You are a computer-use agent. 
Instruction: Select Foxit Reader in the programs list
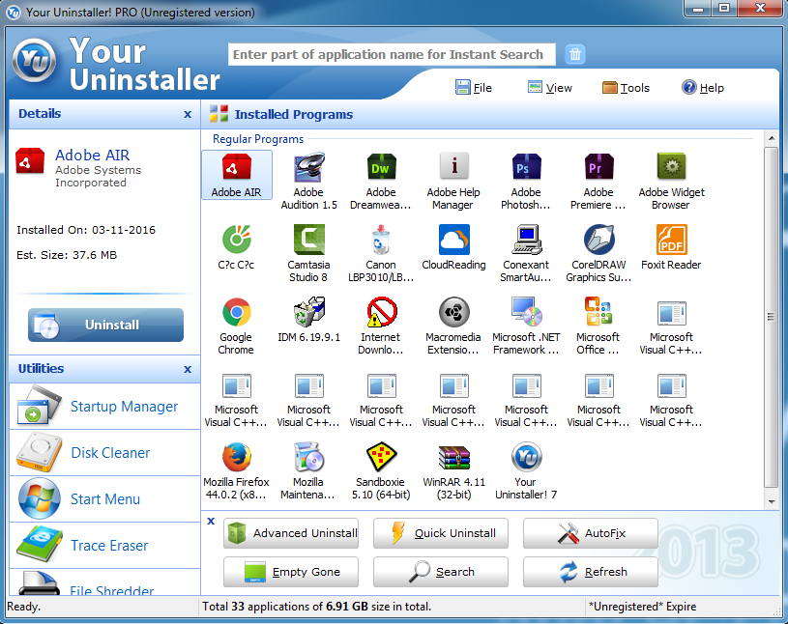[x=671, y=240]
